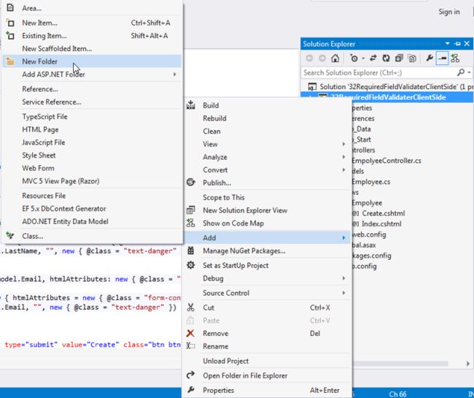Click the Properties wrench icon in context menu
Screen dimensions: 474x398
pyautogui.click(x=191, y=390)
